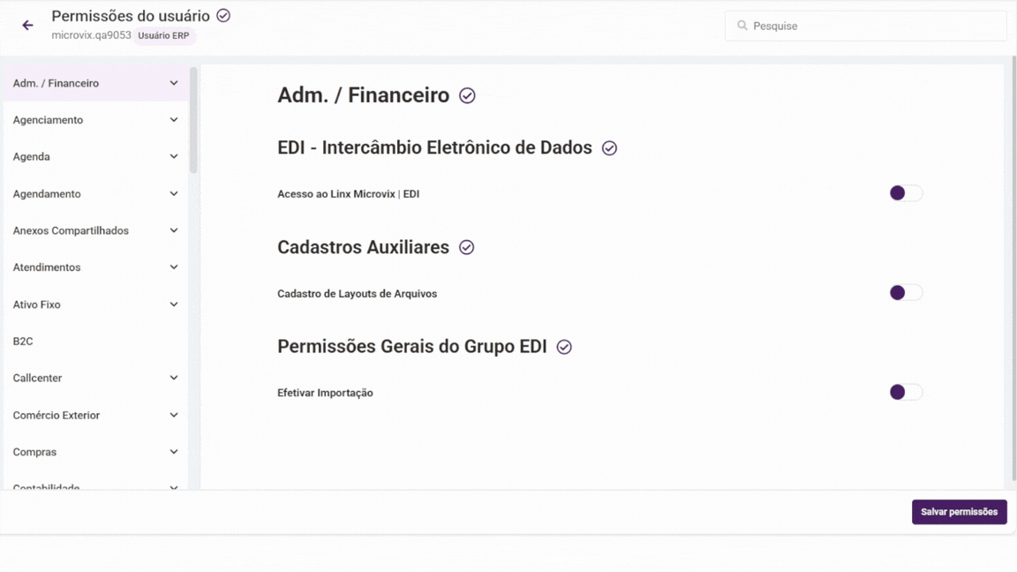The width and height of the screenshot is (1017, 572).
Task: Expand the Agenciamento chevron
Action: [x=174, y=120]
